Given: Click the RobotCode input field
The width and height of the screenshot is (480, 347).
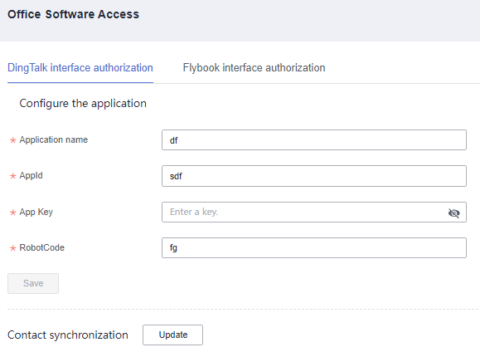Looking at the screenshot, I should coord(314,247).
